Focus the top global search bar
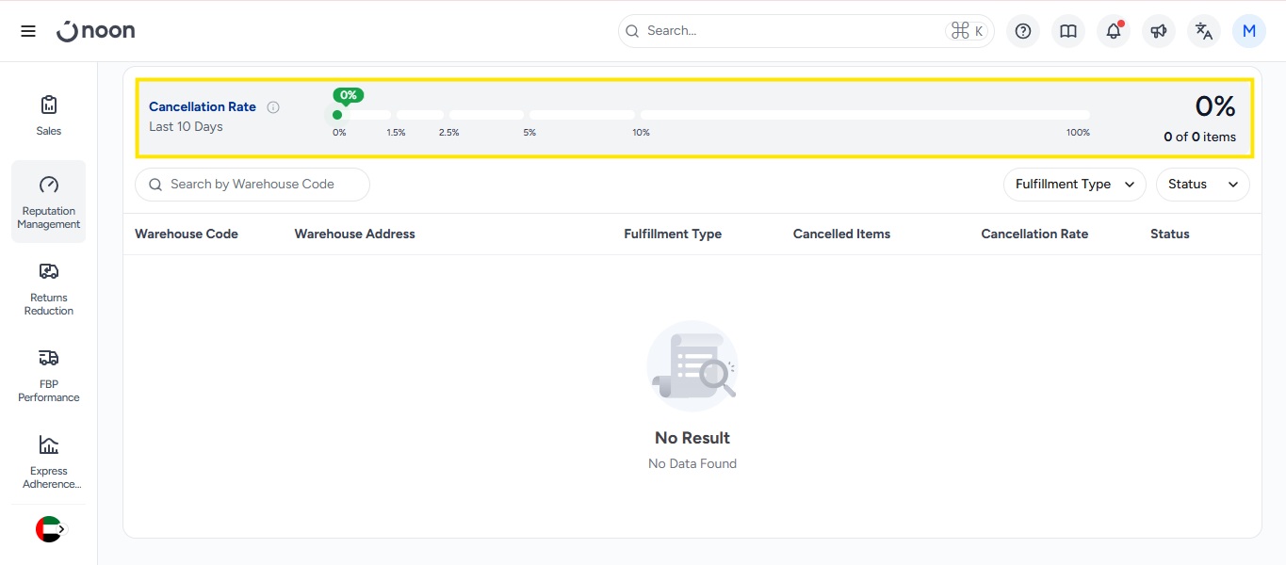Screen dimensions: 1286x565 click(x=791, y=31)
